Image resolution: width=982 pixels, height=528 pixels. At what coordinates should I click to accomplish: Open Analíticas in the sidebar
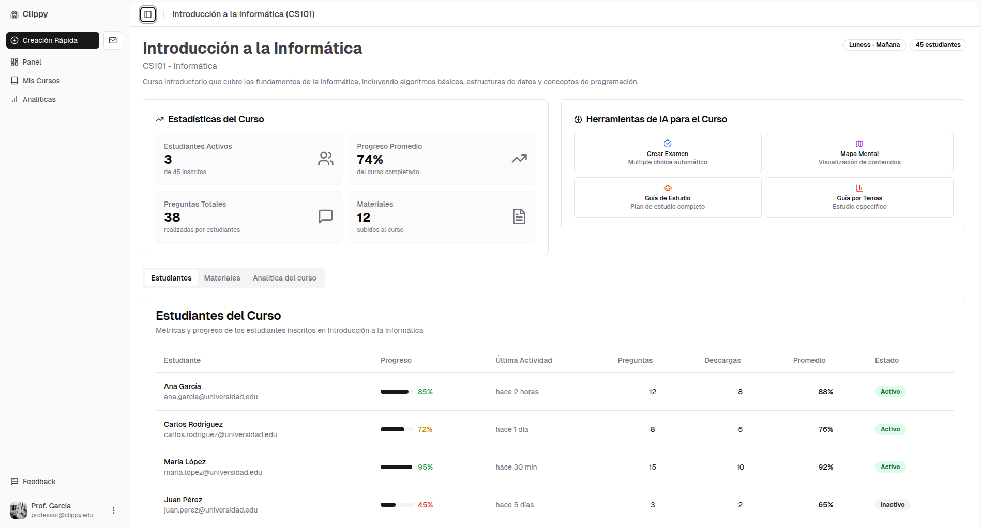pyautogui.click(x=39, y=99)
